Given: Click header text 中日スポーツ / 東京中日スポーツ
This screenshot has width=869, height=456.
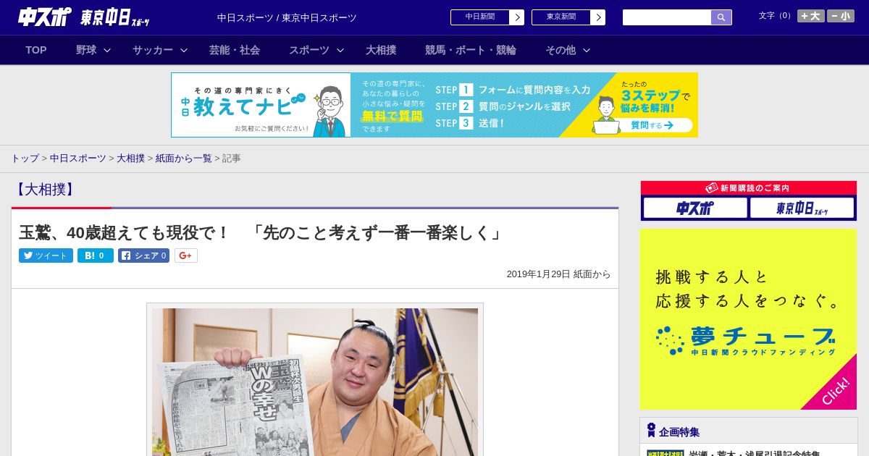Looking at the screenshot, I should click(x=287, y=17).
